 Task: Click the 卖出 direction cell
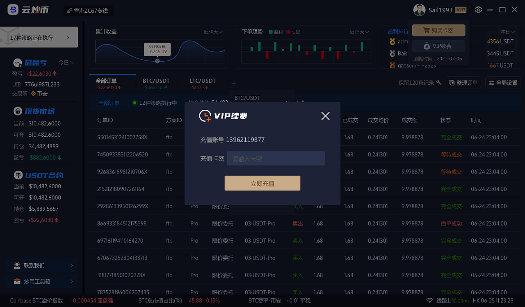pos(298,223)
